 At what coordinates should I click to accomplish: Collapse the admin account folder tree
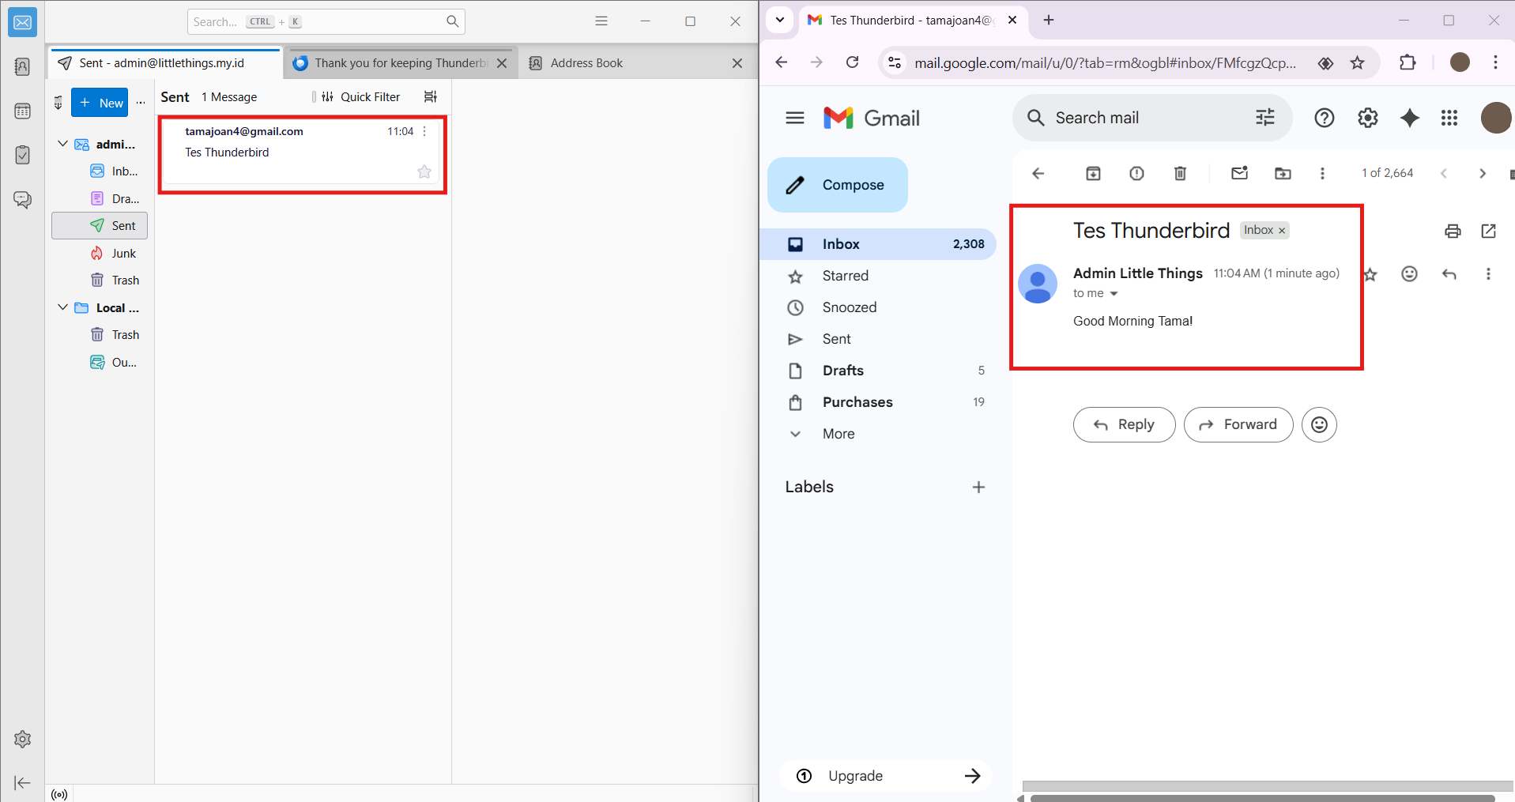62,144
